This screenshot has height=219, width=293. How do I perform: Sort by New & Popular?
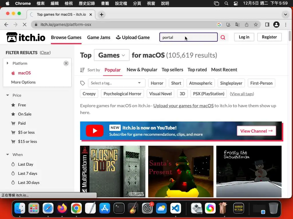(142, 70)
